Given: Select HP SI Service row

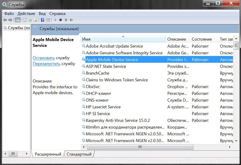Looking at the screenshot, I should 157,114.
